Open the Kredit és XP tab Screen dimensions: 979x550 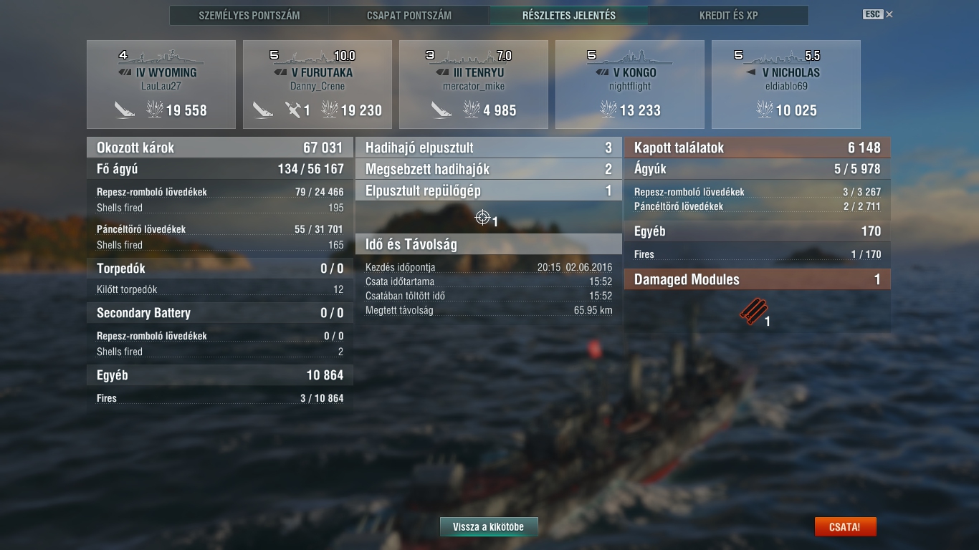coord(729,15)
